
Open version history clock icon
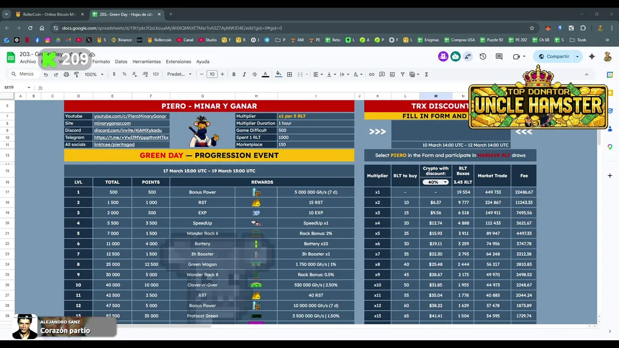(x=483, y=57)
